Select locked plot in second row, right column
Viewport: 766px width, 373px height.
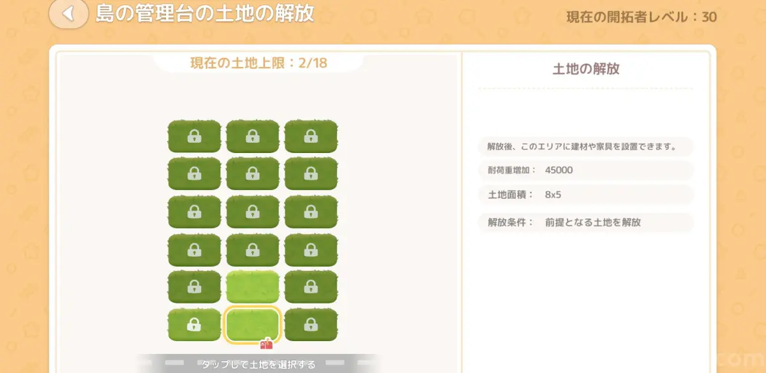point(311,173)
